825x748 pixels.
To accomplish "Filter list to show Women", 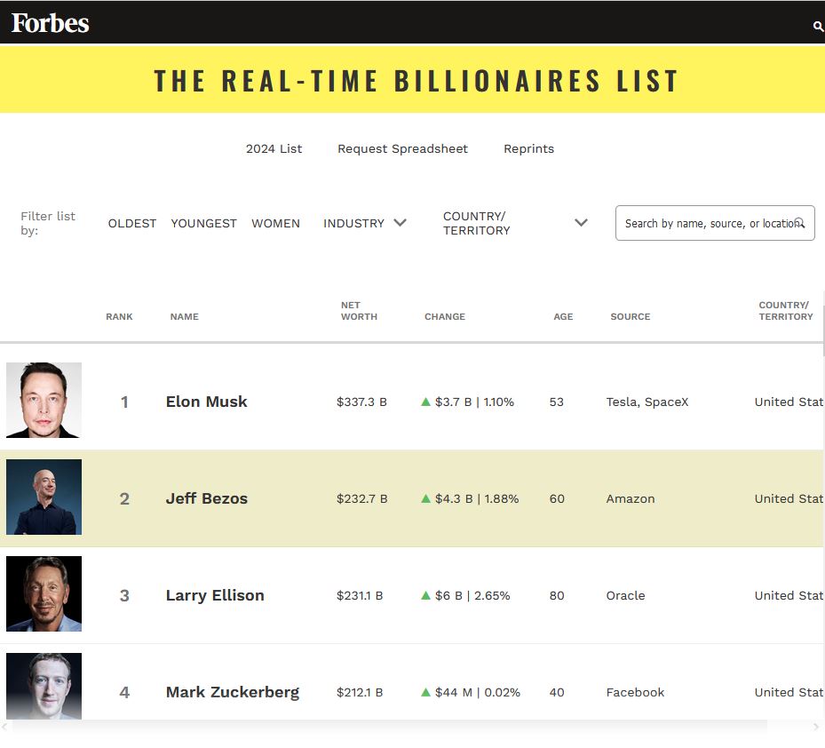I will click(275, 223).
